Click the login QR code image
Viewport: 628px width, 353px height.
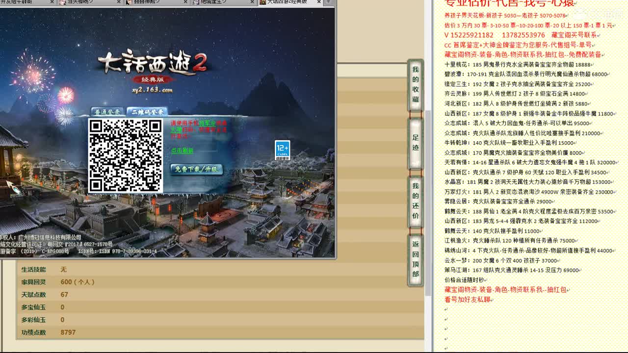(125, 155)
